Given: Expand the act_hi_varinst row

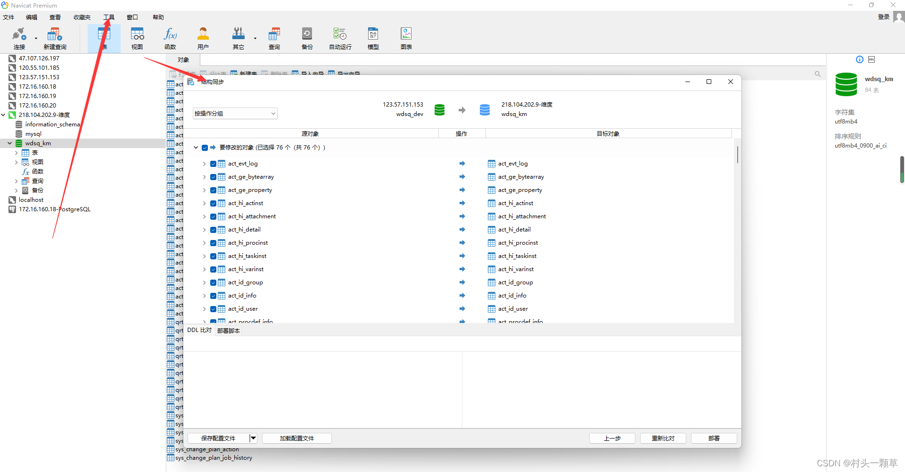Looking at the screenshot, I should (204, 269).
